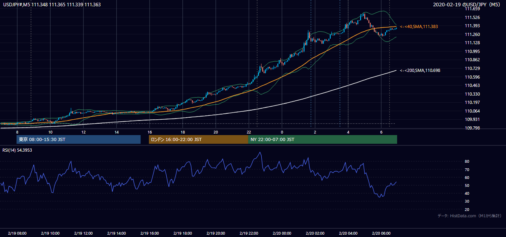Click price axis value 110.596
The width and height of the screenshot is (506, 237).
coord(472,77)
